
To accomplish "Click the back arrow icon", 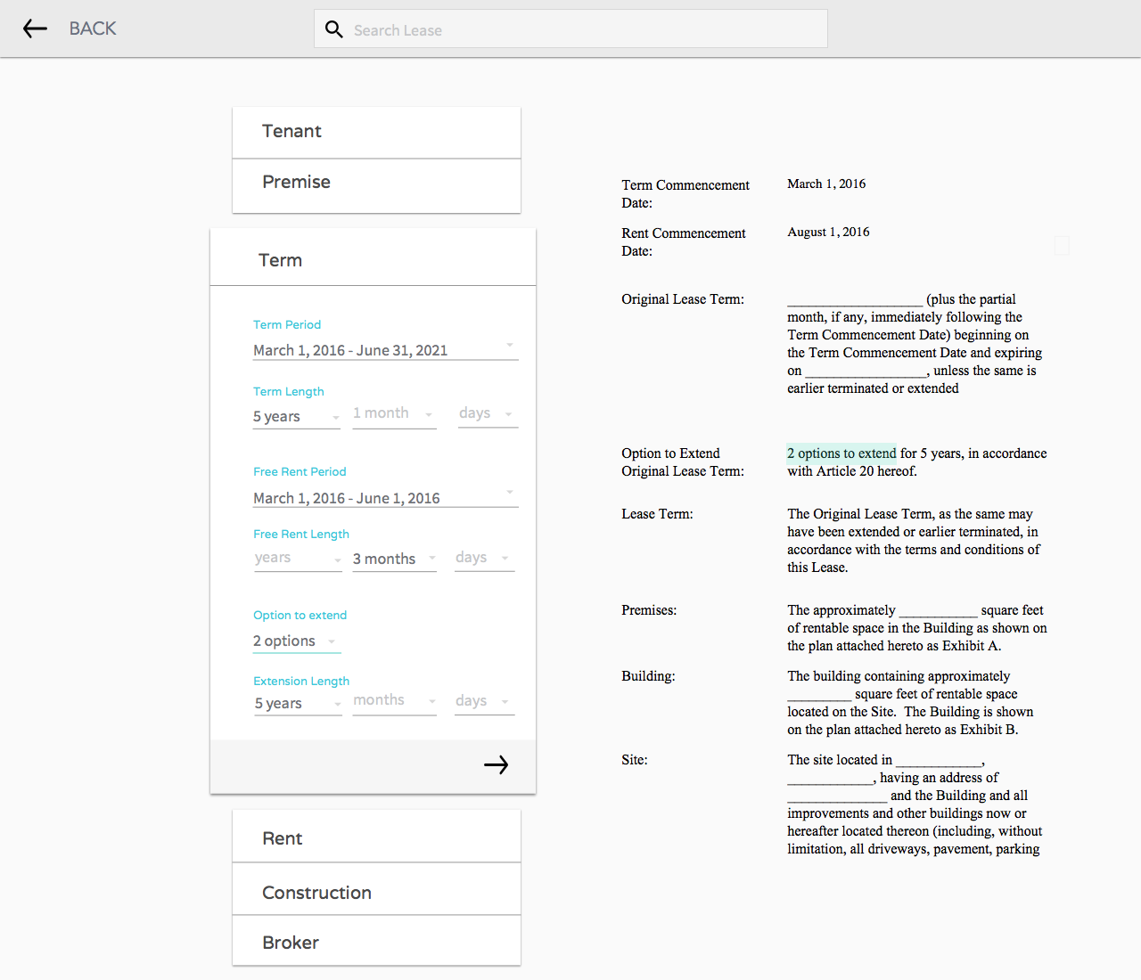I will [35, 29].
